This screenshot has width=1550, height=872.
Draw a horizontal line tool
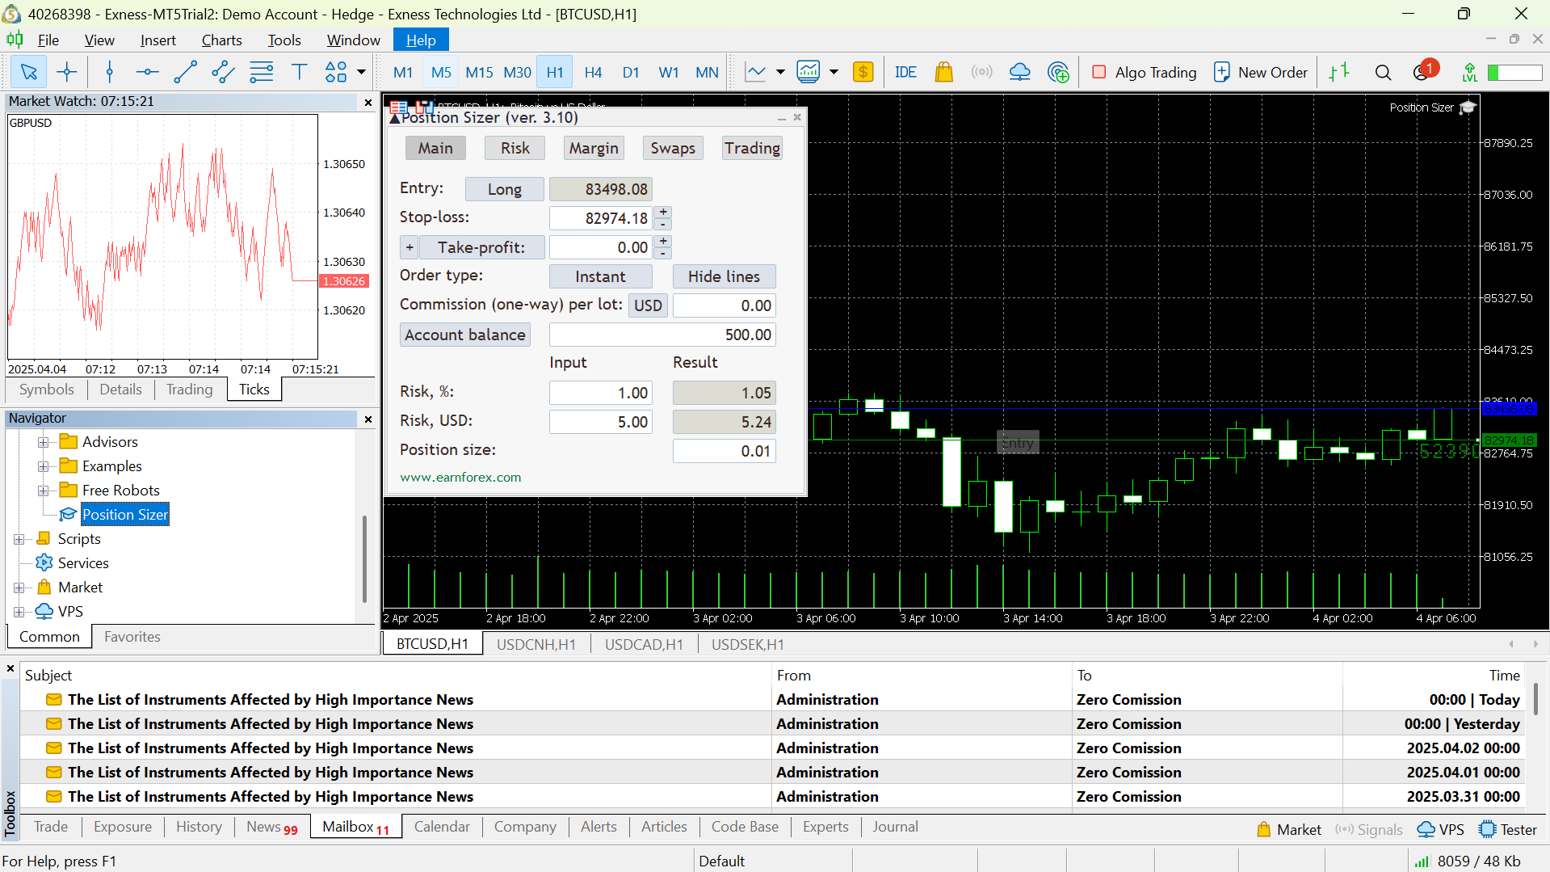coord(147,73)
